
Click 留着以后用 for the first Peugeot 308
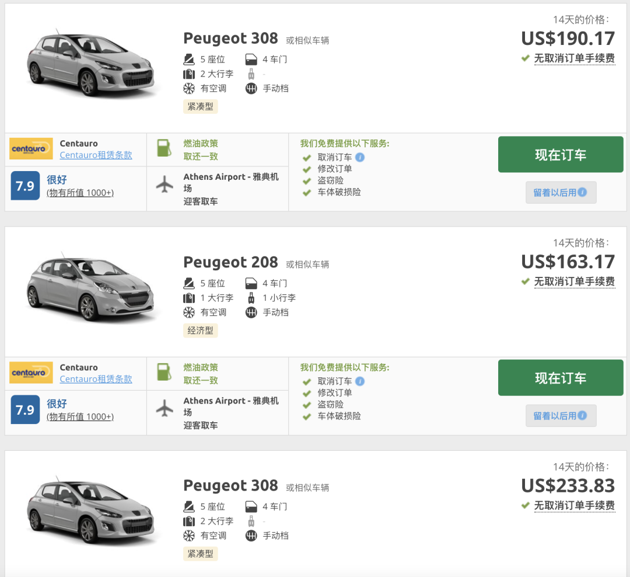click(561, 192)
